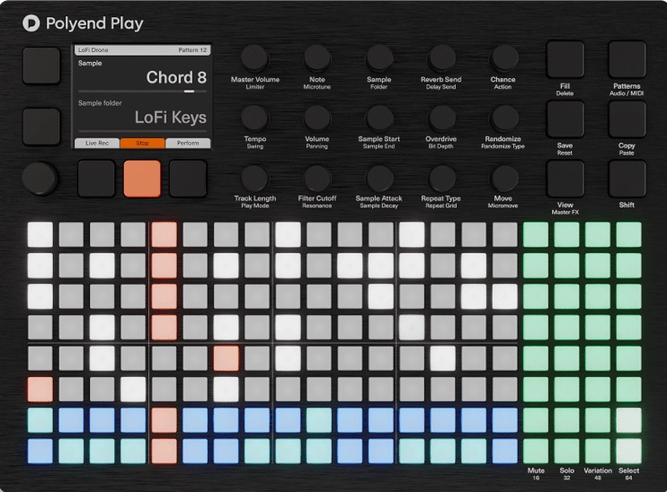Push the black button under Perform
Screen dimensions: 667x492
(188, 179)
